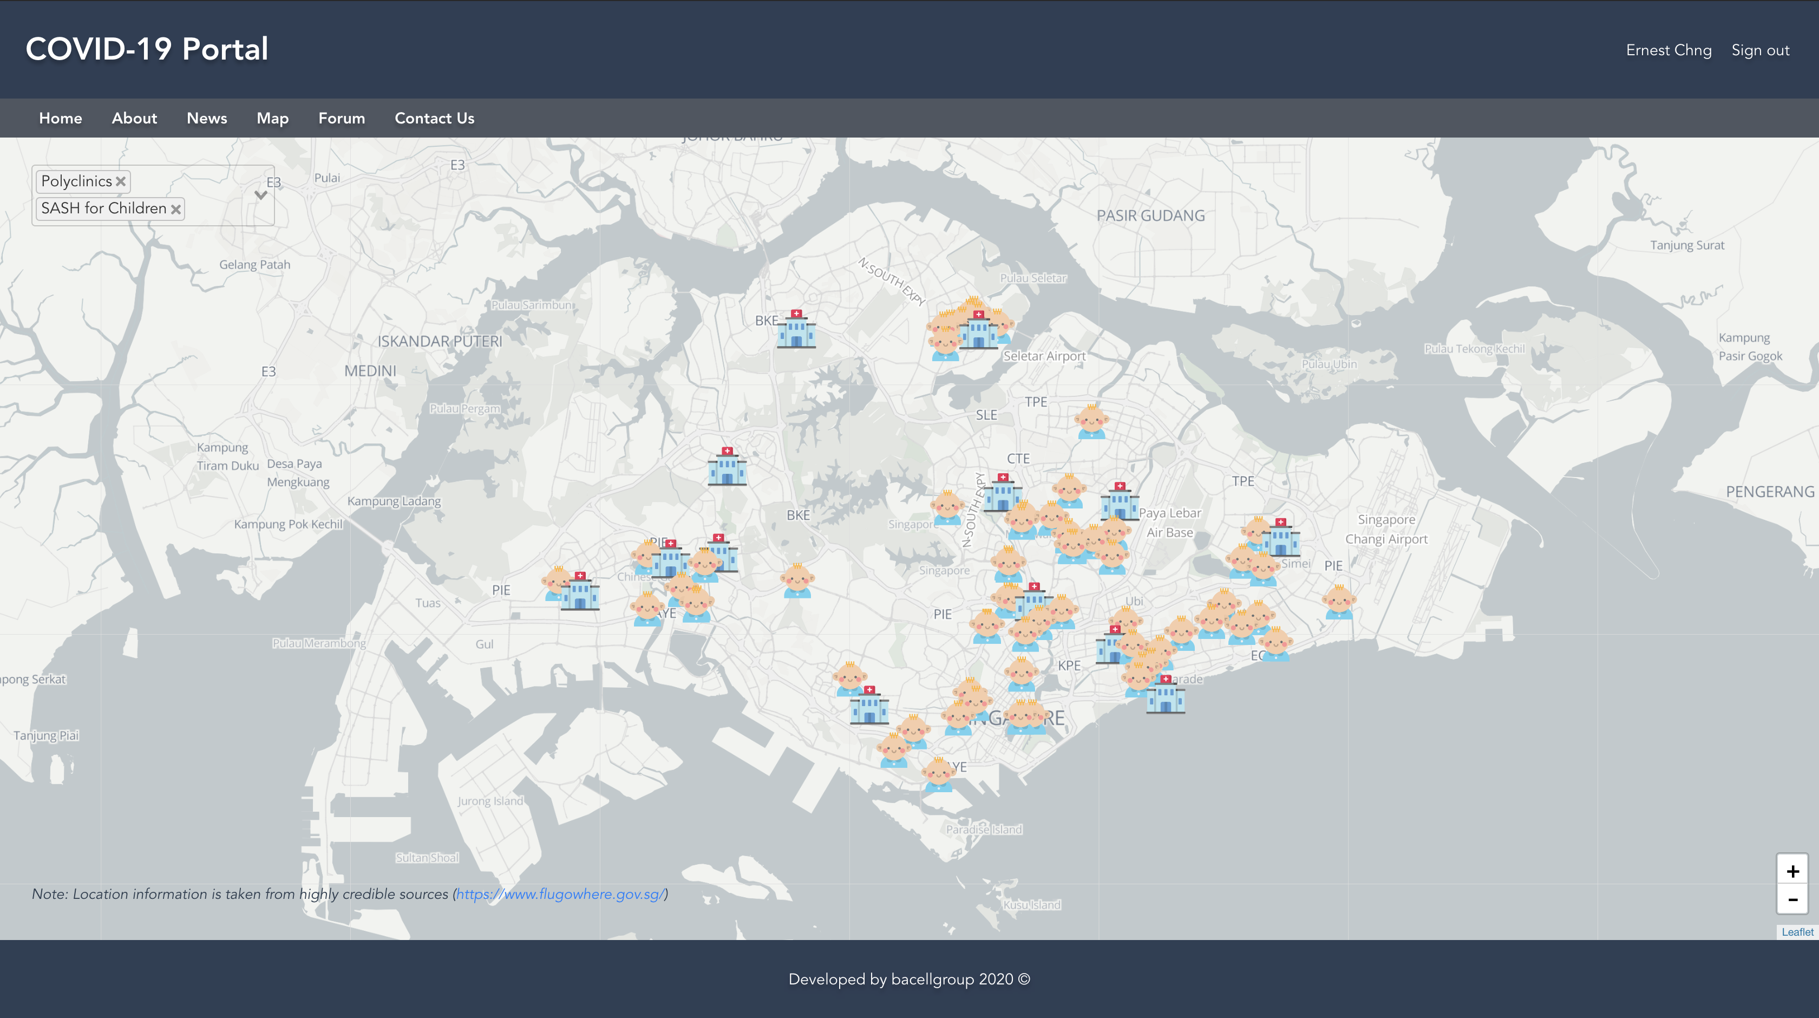1819x1018 pixels.
Task: Remove the SASH for Children filter tag
Action: [176, 209]
